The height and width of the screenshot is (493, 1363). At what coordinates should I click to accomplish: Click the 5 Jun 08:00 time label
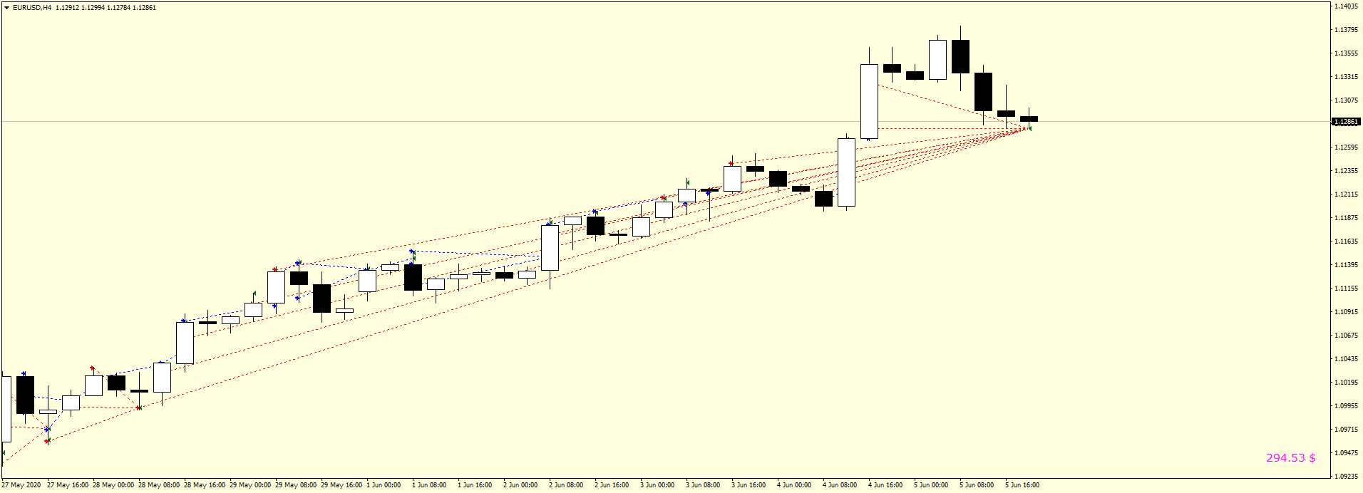pyautogui.click(x=977, y=485)
